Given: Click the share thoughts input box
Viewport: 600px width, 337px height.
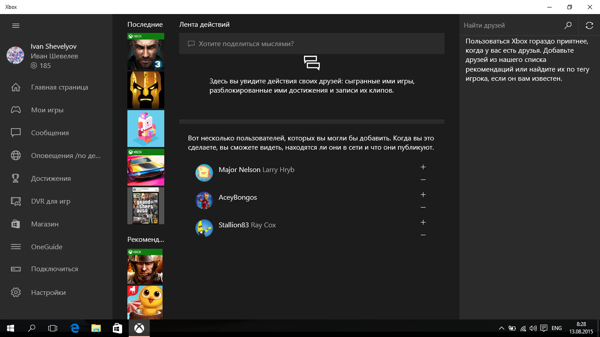Looking at the screenshot, I should pyautogui.click(x=312, y=44).
